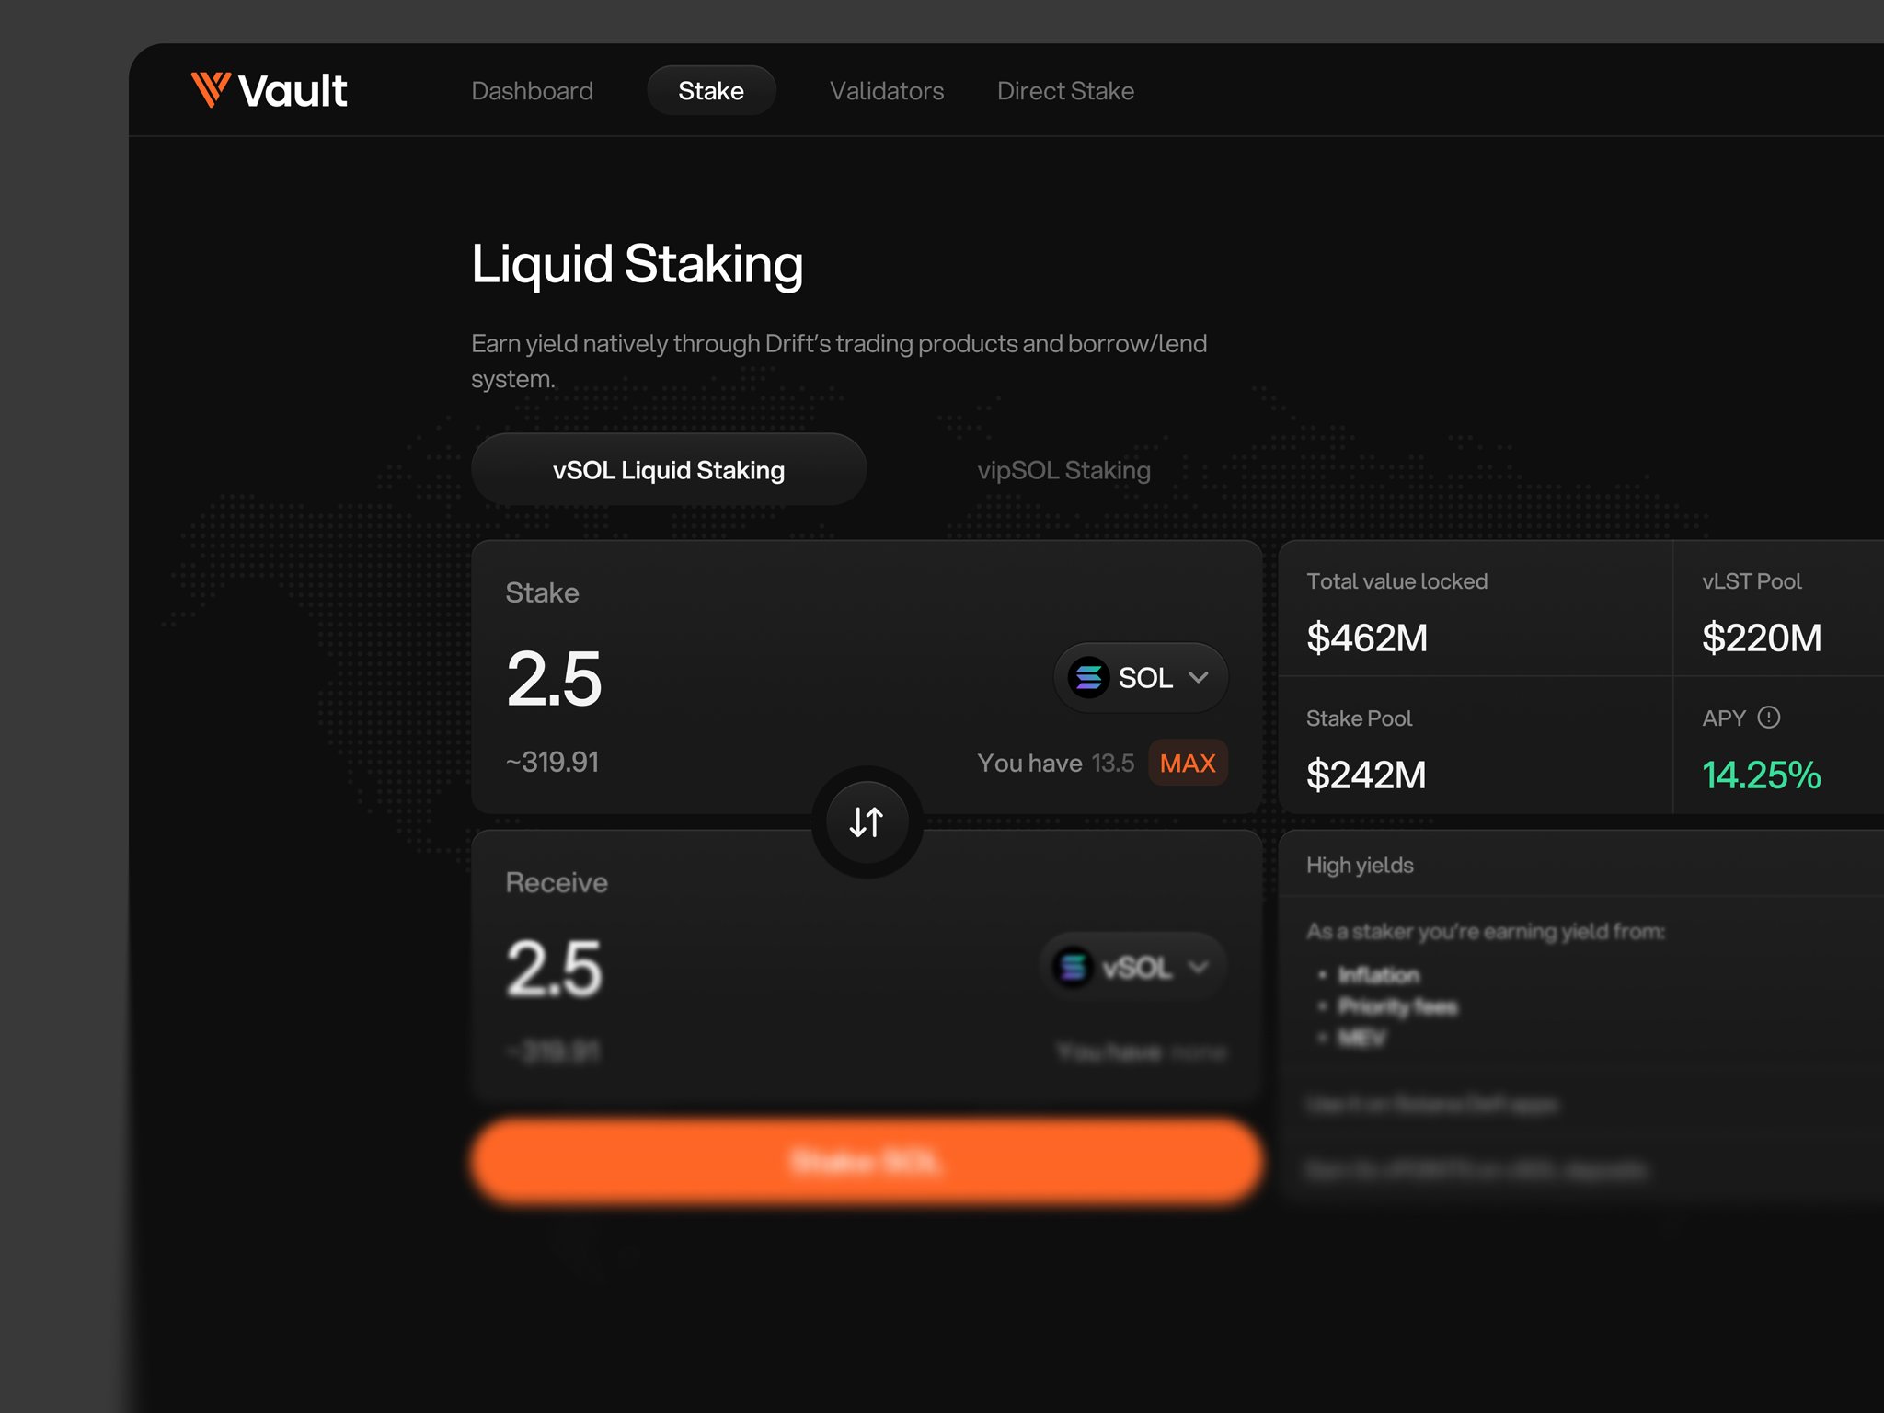This screenshot has height=1413, width=1884.
Task: Click the Solana icon in the SOL selector
Action: (x=1089, y=677)
